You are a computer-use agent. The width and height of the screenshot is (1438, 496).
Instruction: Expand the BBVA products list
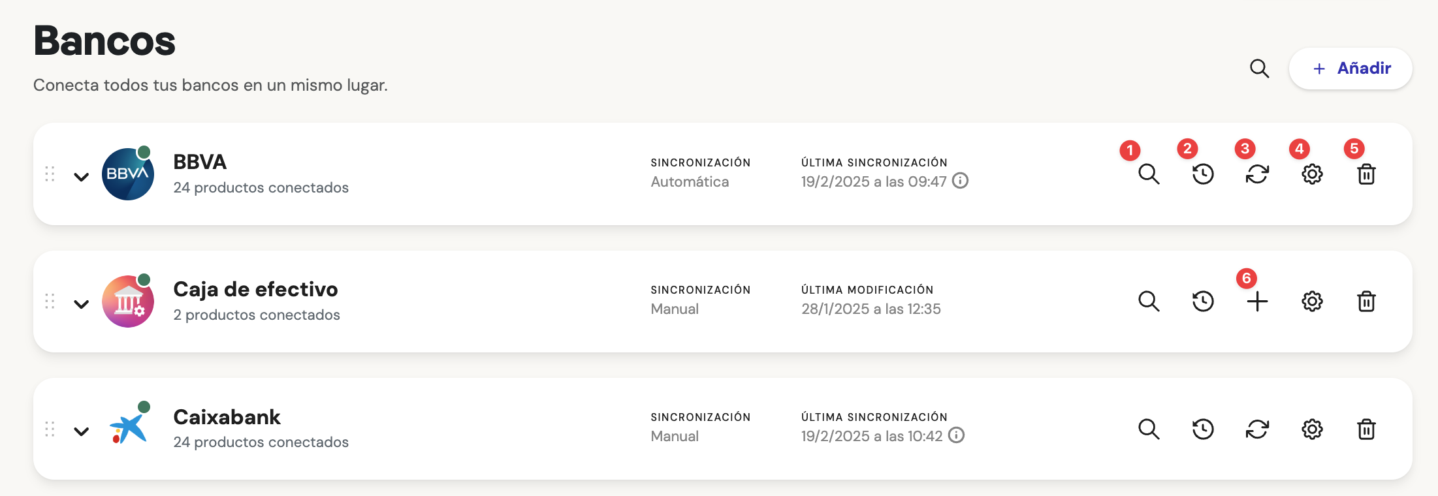coord(81,176)
